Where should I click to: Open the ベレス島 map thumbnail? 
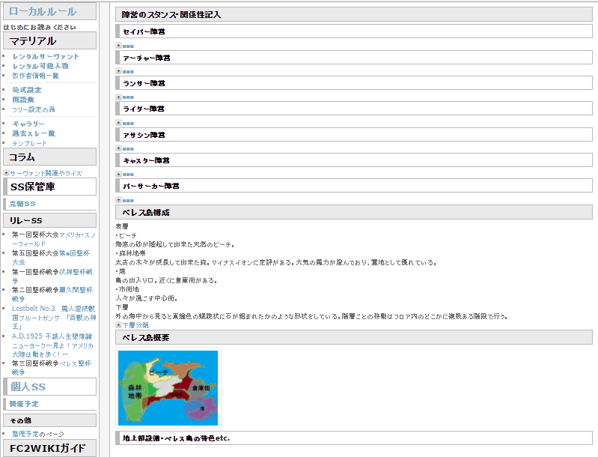(x=168, y=387)
